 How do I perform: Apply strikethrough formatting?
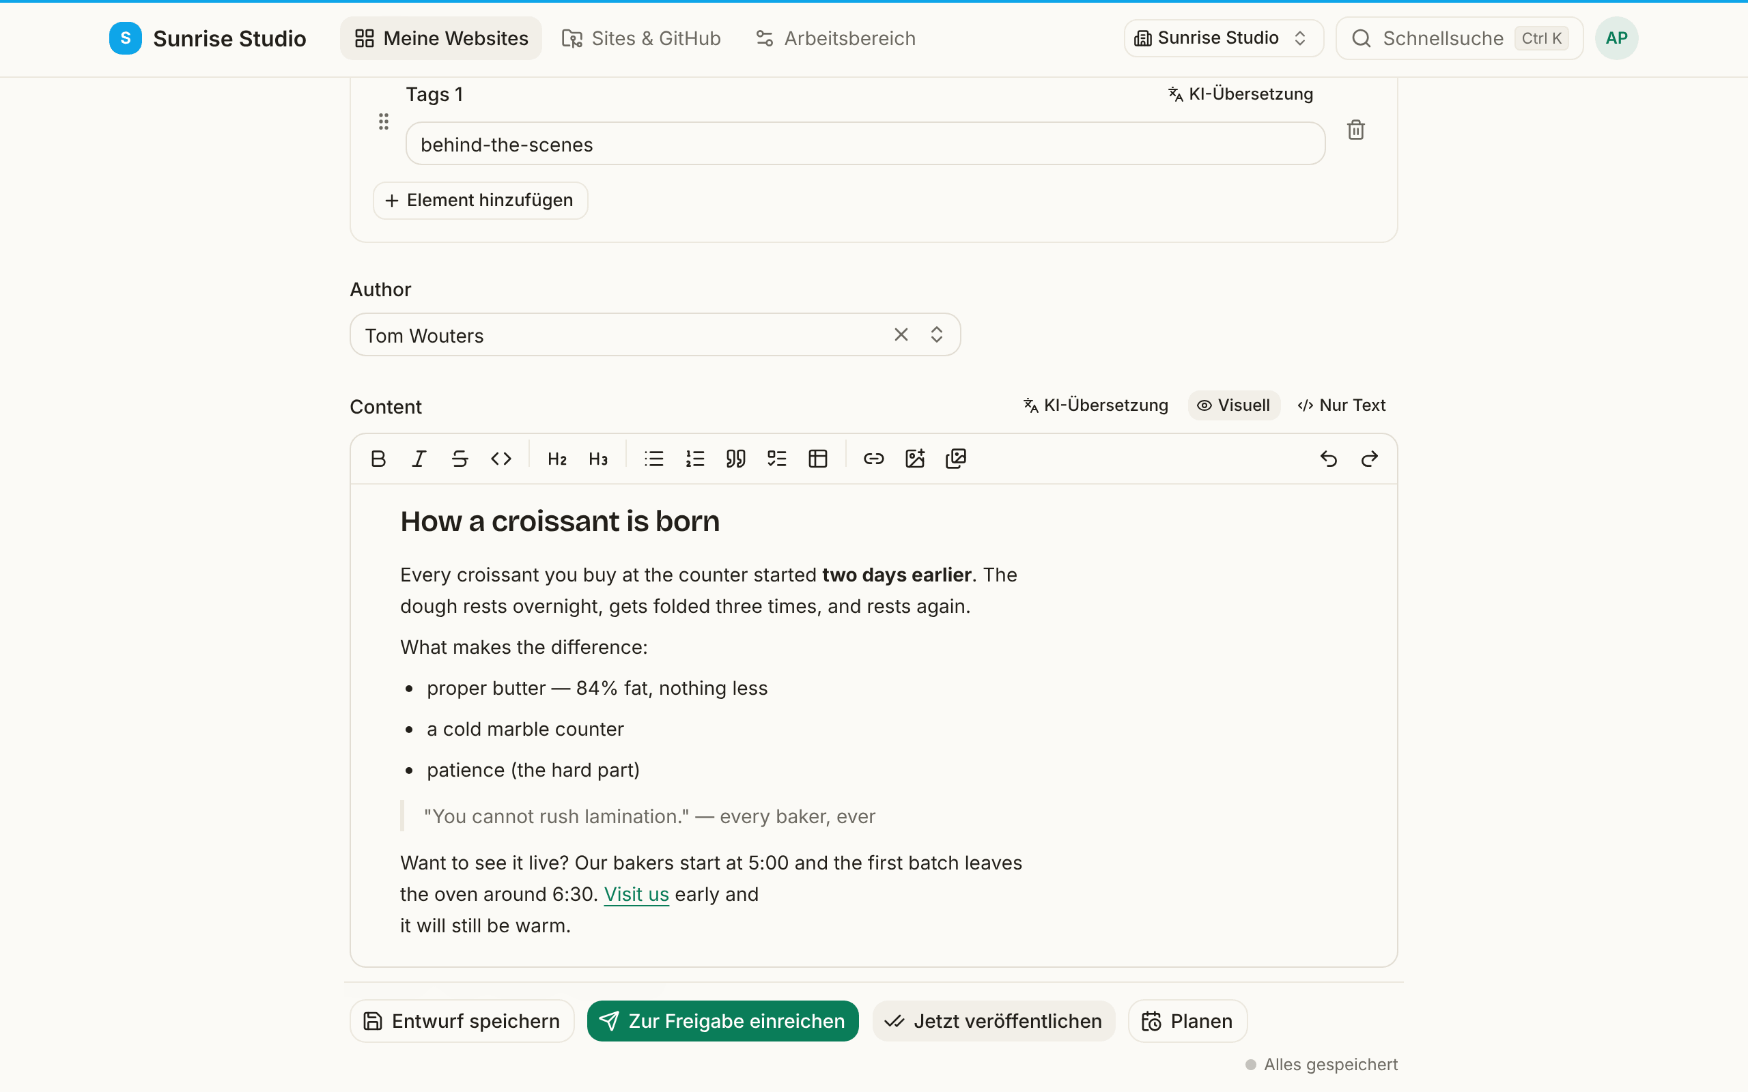(x=460, y=459)
